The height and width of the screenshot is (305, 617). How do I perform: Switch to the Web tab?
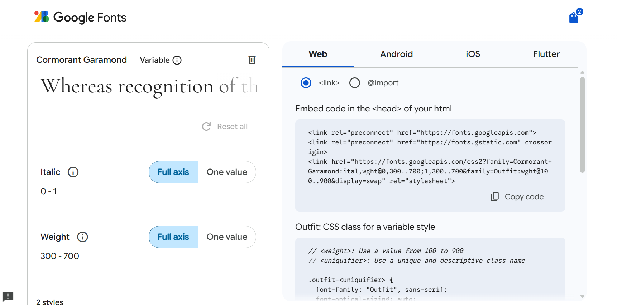[x=318, y=54]
